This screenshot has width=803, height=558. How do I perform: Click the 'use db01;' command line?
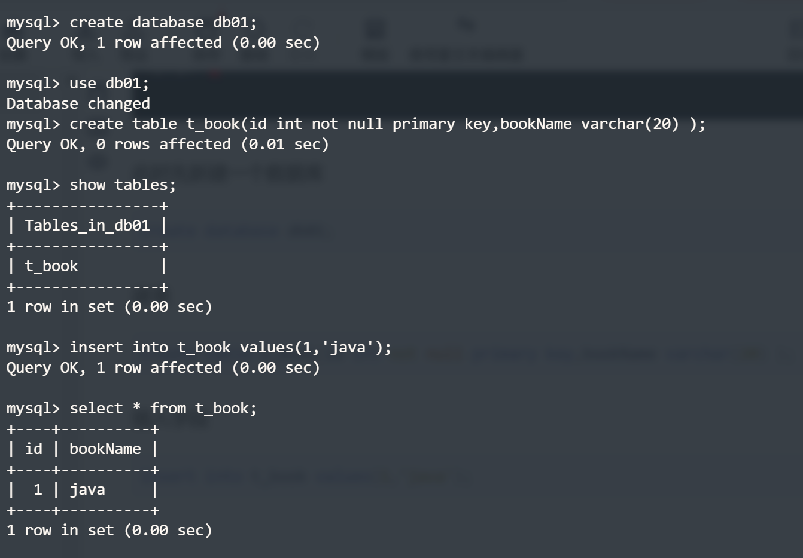pyautogui.click(x=109, y=84)
